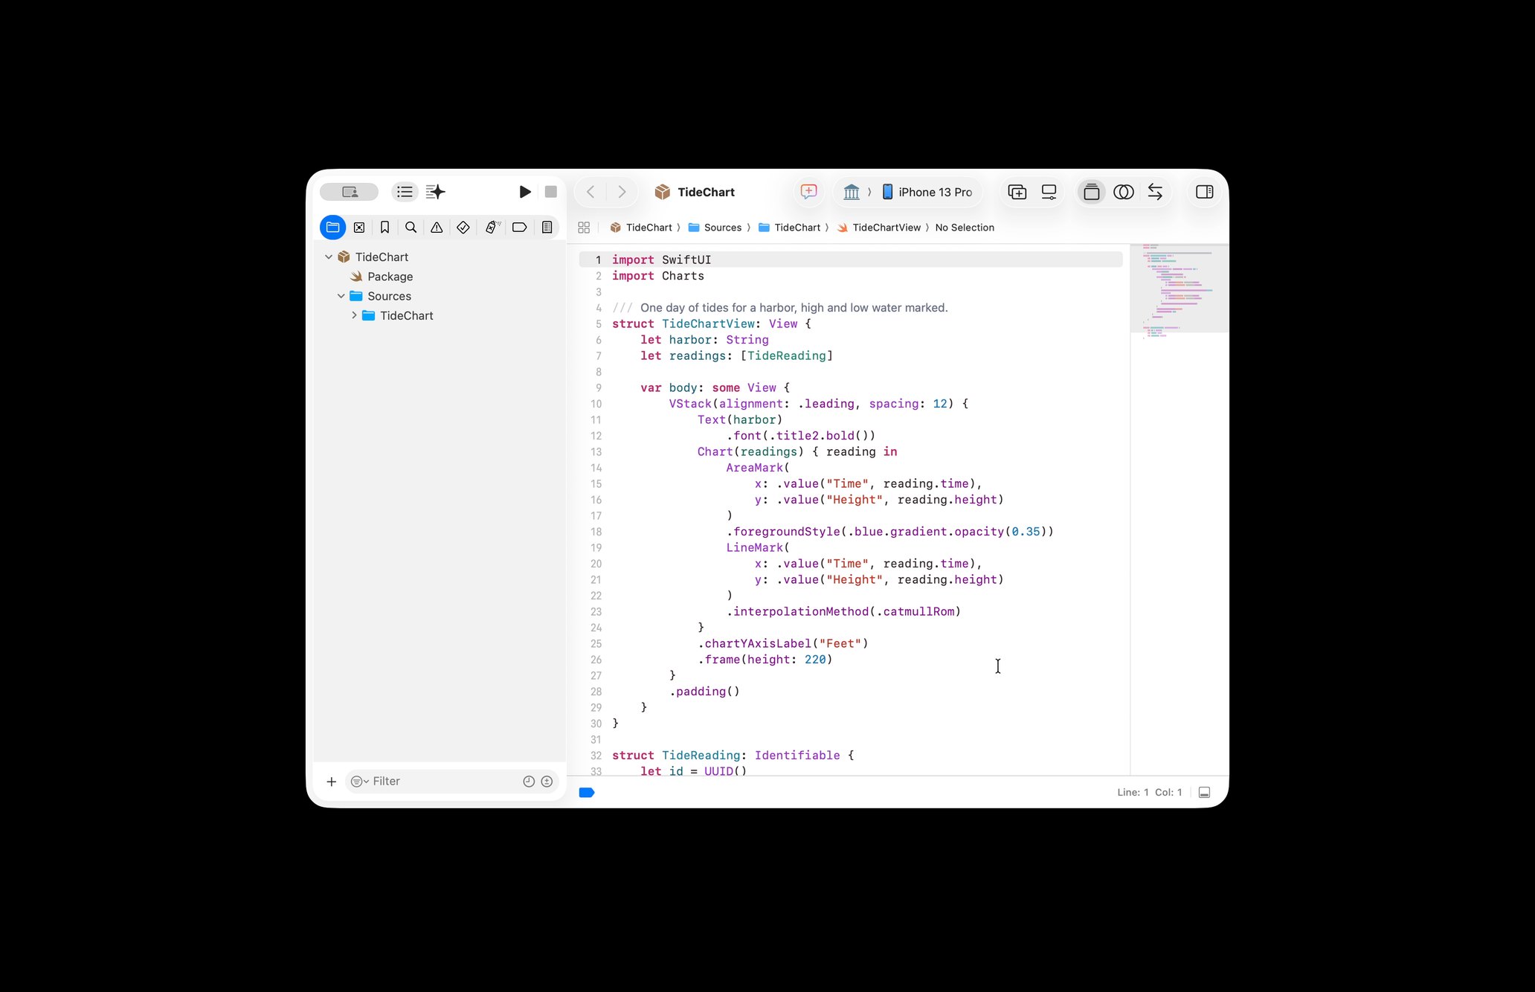The height and width of the screenshot is (992, 1535).
Task: Collapse the Sources folder in navigator
Action: 341,296
